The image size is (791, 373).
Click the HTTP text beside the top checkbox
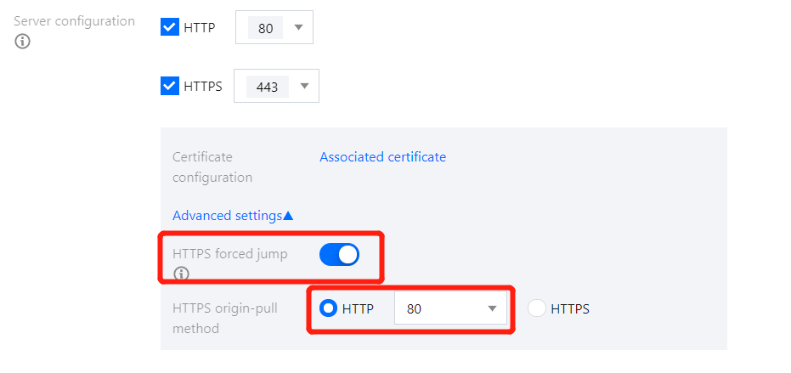pyautogui.click(x=199, y=28)
